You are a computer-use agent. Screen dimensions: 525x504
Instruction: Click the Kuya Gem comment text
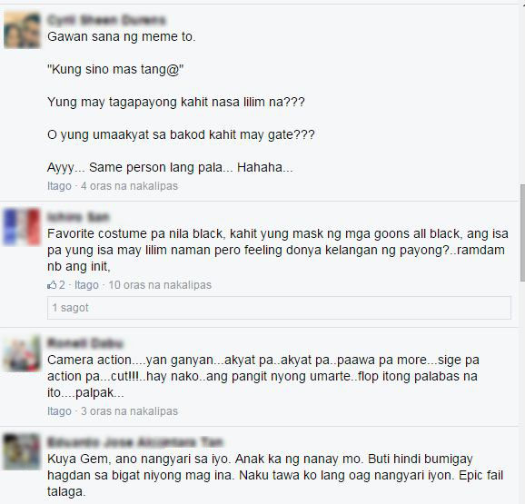click(275, 475)
